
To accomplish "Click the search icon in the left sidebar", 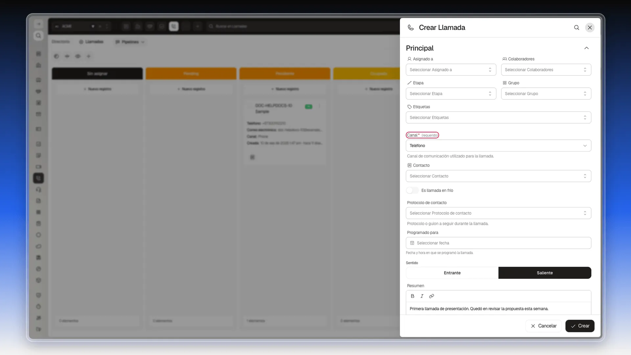I will click(x=38, y=35).
